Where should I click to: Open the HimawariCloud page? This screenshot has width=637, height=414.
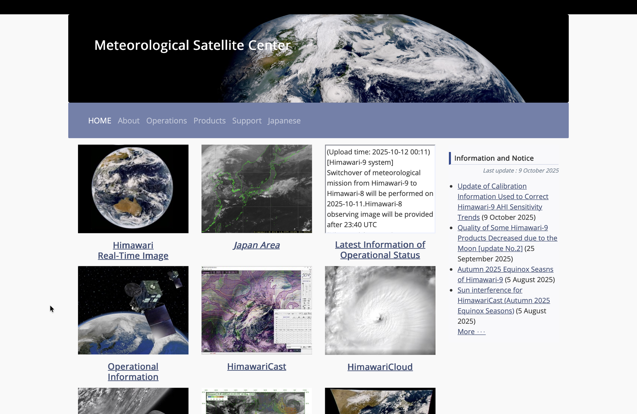point(380,367)
